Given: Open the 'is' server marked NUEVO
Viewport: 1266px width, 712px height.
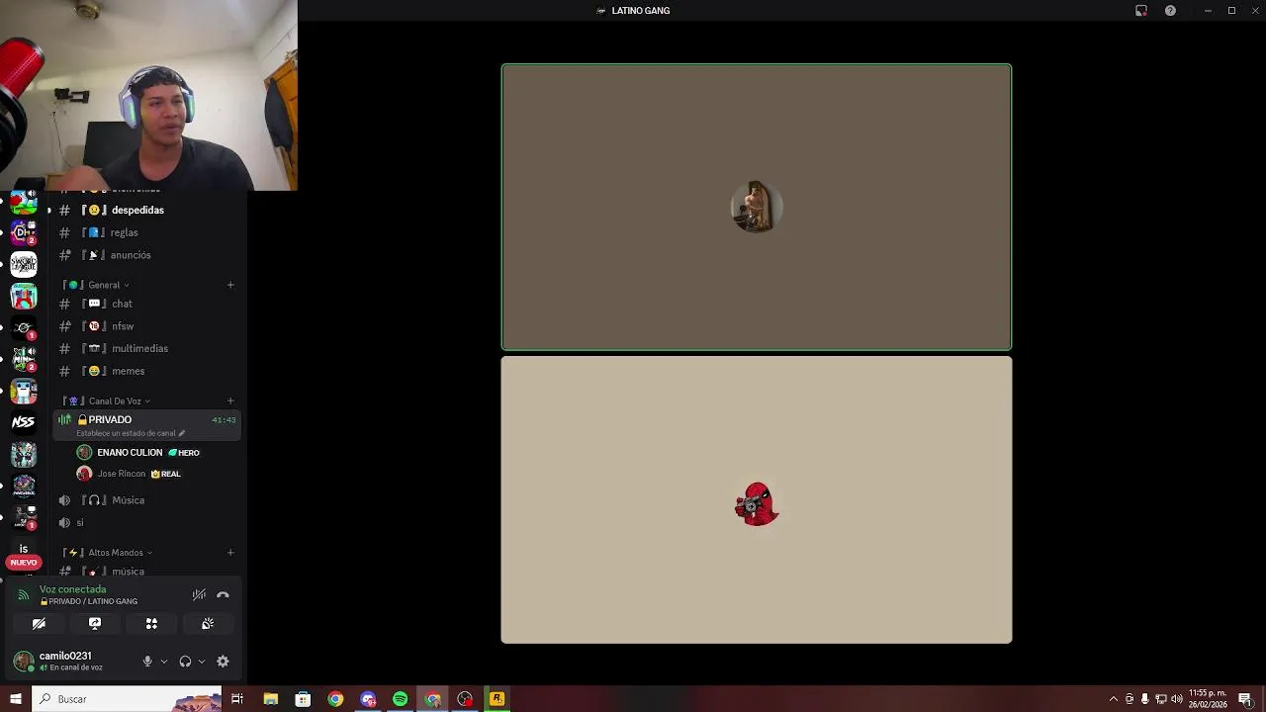Looking at the screenshot, I should pos(24,552).
